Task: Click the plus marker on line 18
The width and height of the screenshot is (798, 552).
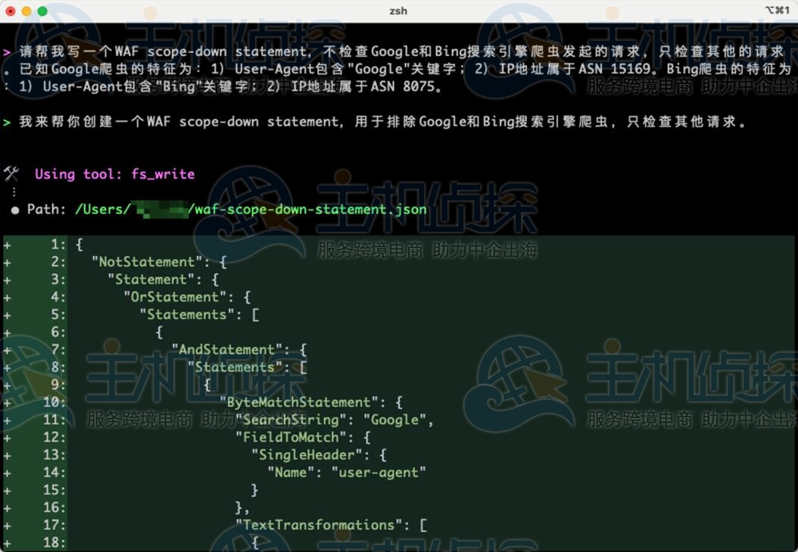Action: (x=7, y=542)
